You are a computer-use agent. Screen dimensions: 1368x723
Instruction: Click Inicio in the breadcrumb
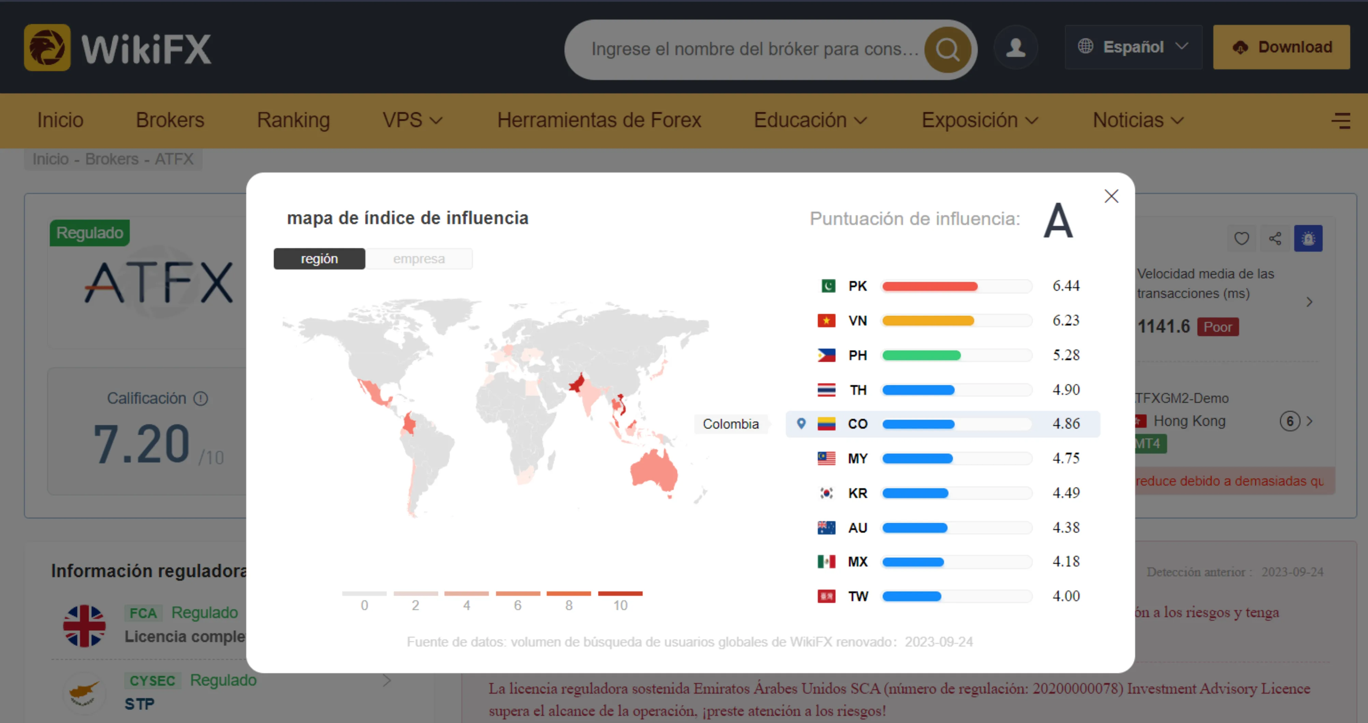51,159
